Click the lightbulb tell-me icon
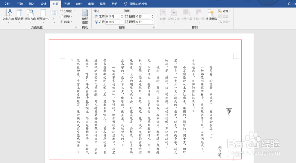Image resolution: width=296 pixels, height=163 pixels. 126,4
